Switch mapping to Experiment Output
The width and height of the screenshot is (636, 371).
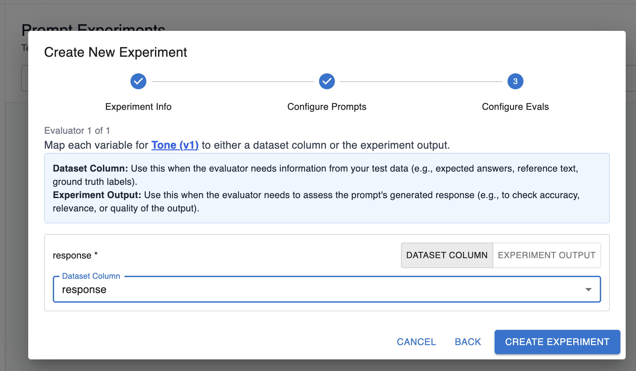tap(547, 255)
